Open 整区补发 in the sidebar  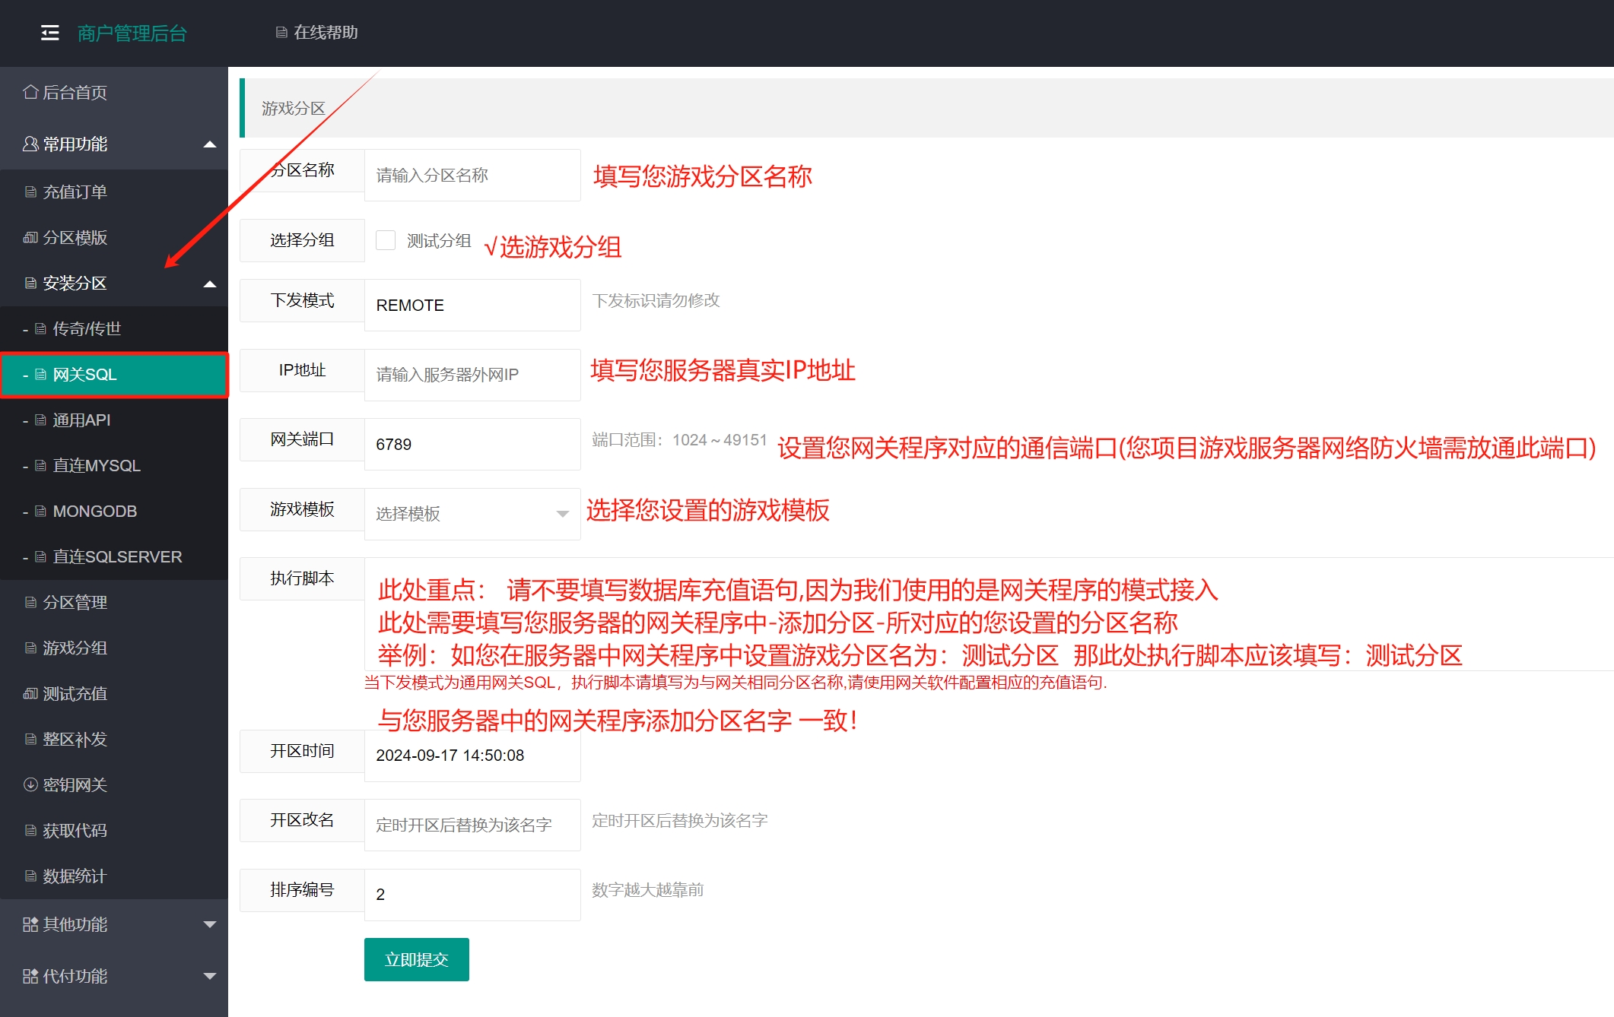pyautogui.click(x=114, y=739)
